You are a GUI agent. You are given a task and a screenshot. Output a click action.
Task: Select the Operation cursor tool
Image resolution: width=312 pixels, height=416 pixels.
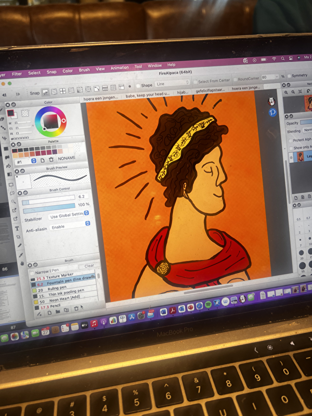[x=18, y=237]
